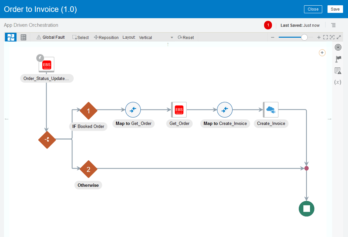Open the Layout Vertical dropdown
Image resolution: width=348 pixels, height=237 pixels.
click(x=155, y=37)
